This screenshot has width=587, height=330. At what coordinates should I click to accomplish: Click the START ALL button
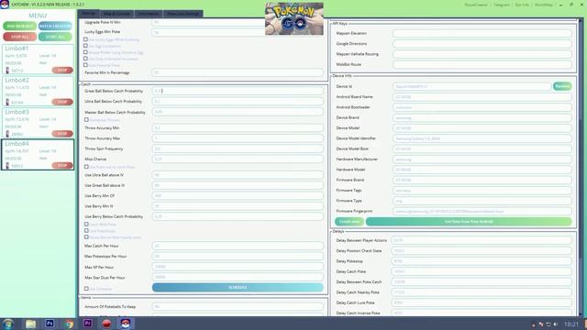coord(55,37)
